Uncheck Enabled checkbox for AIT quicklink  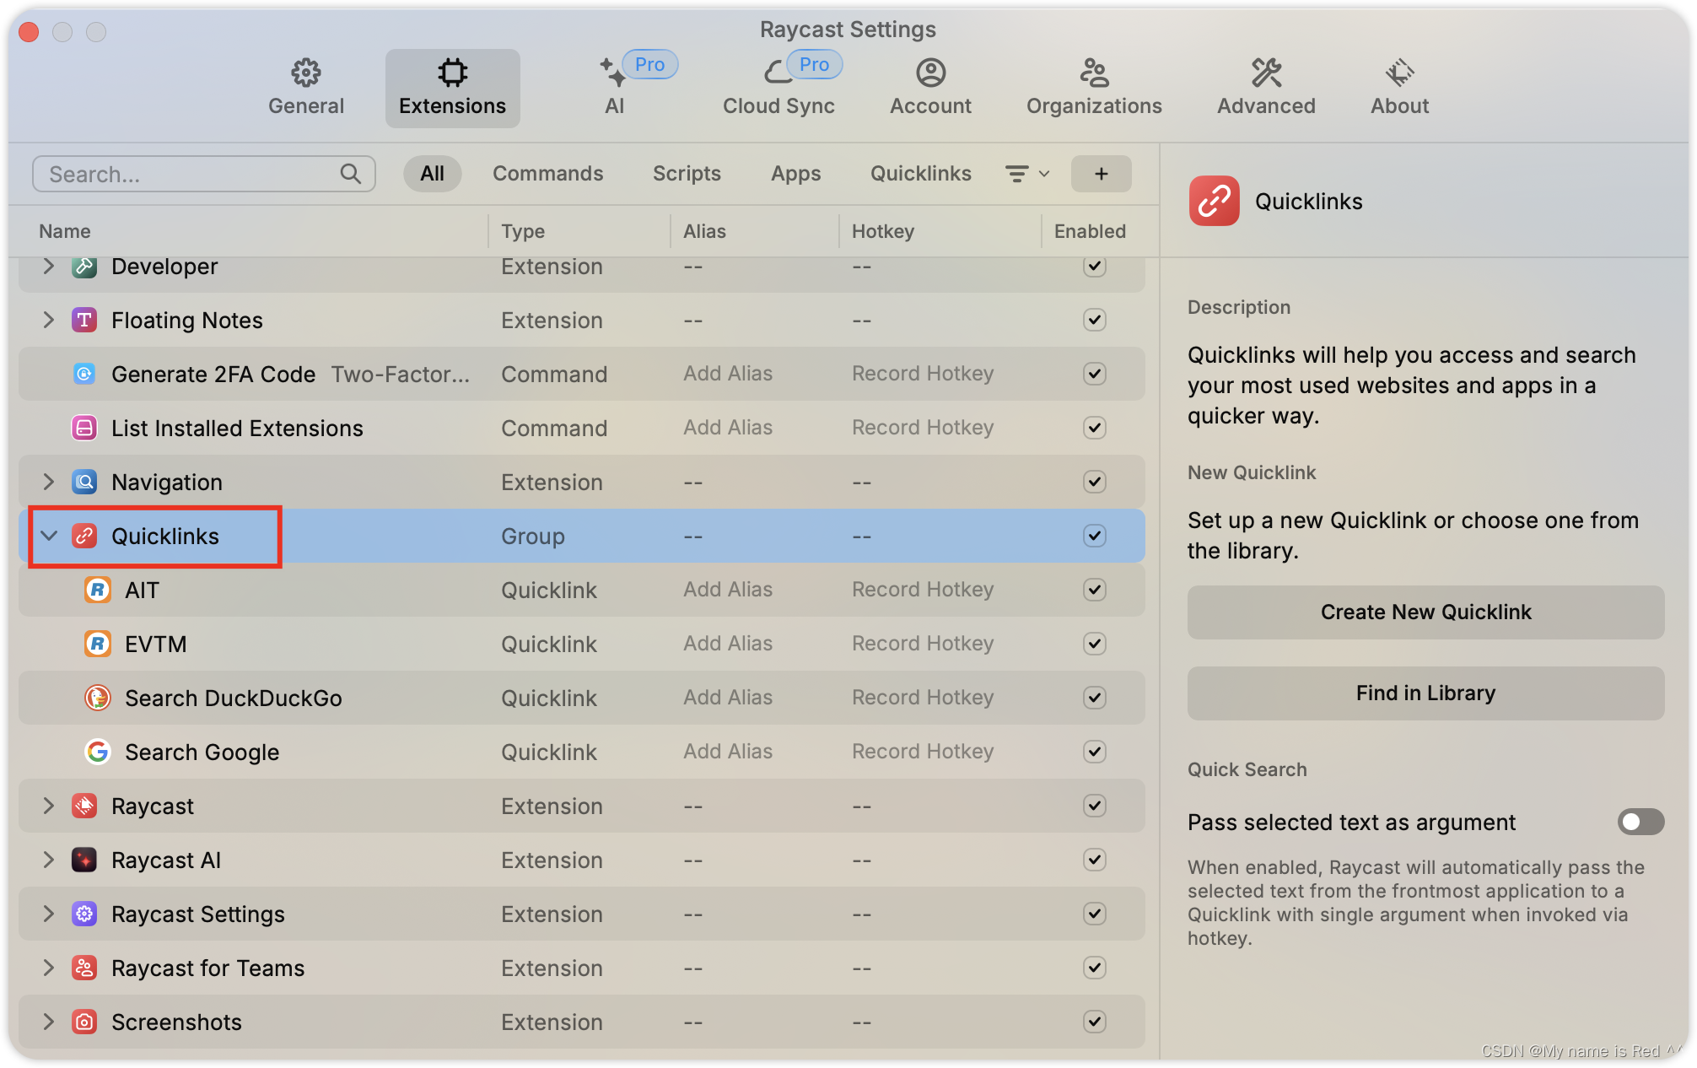(1094, 590)
